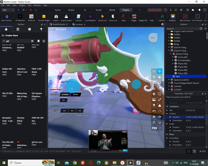Click the Run command button

tap(203, 151)
